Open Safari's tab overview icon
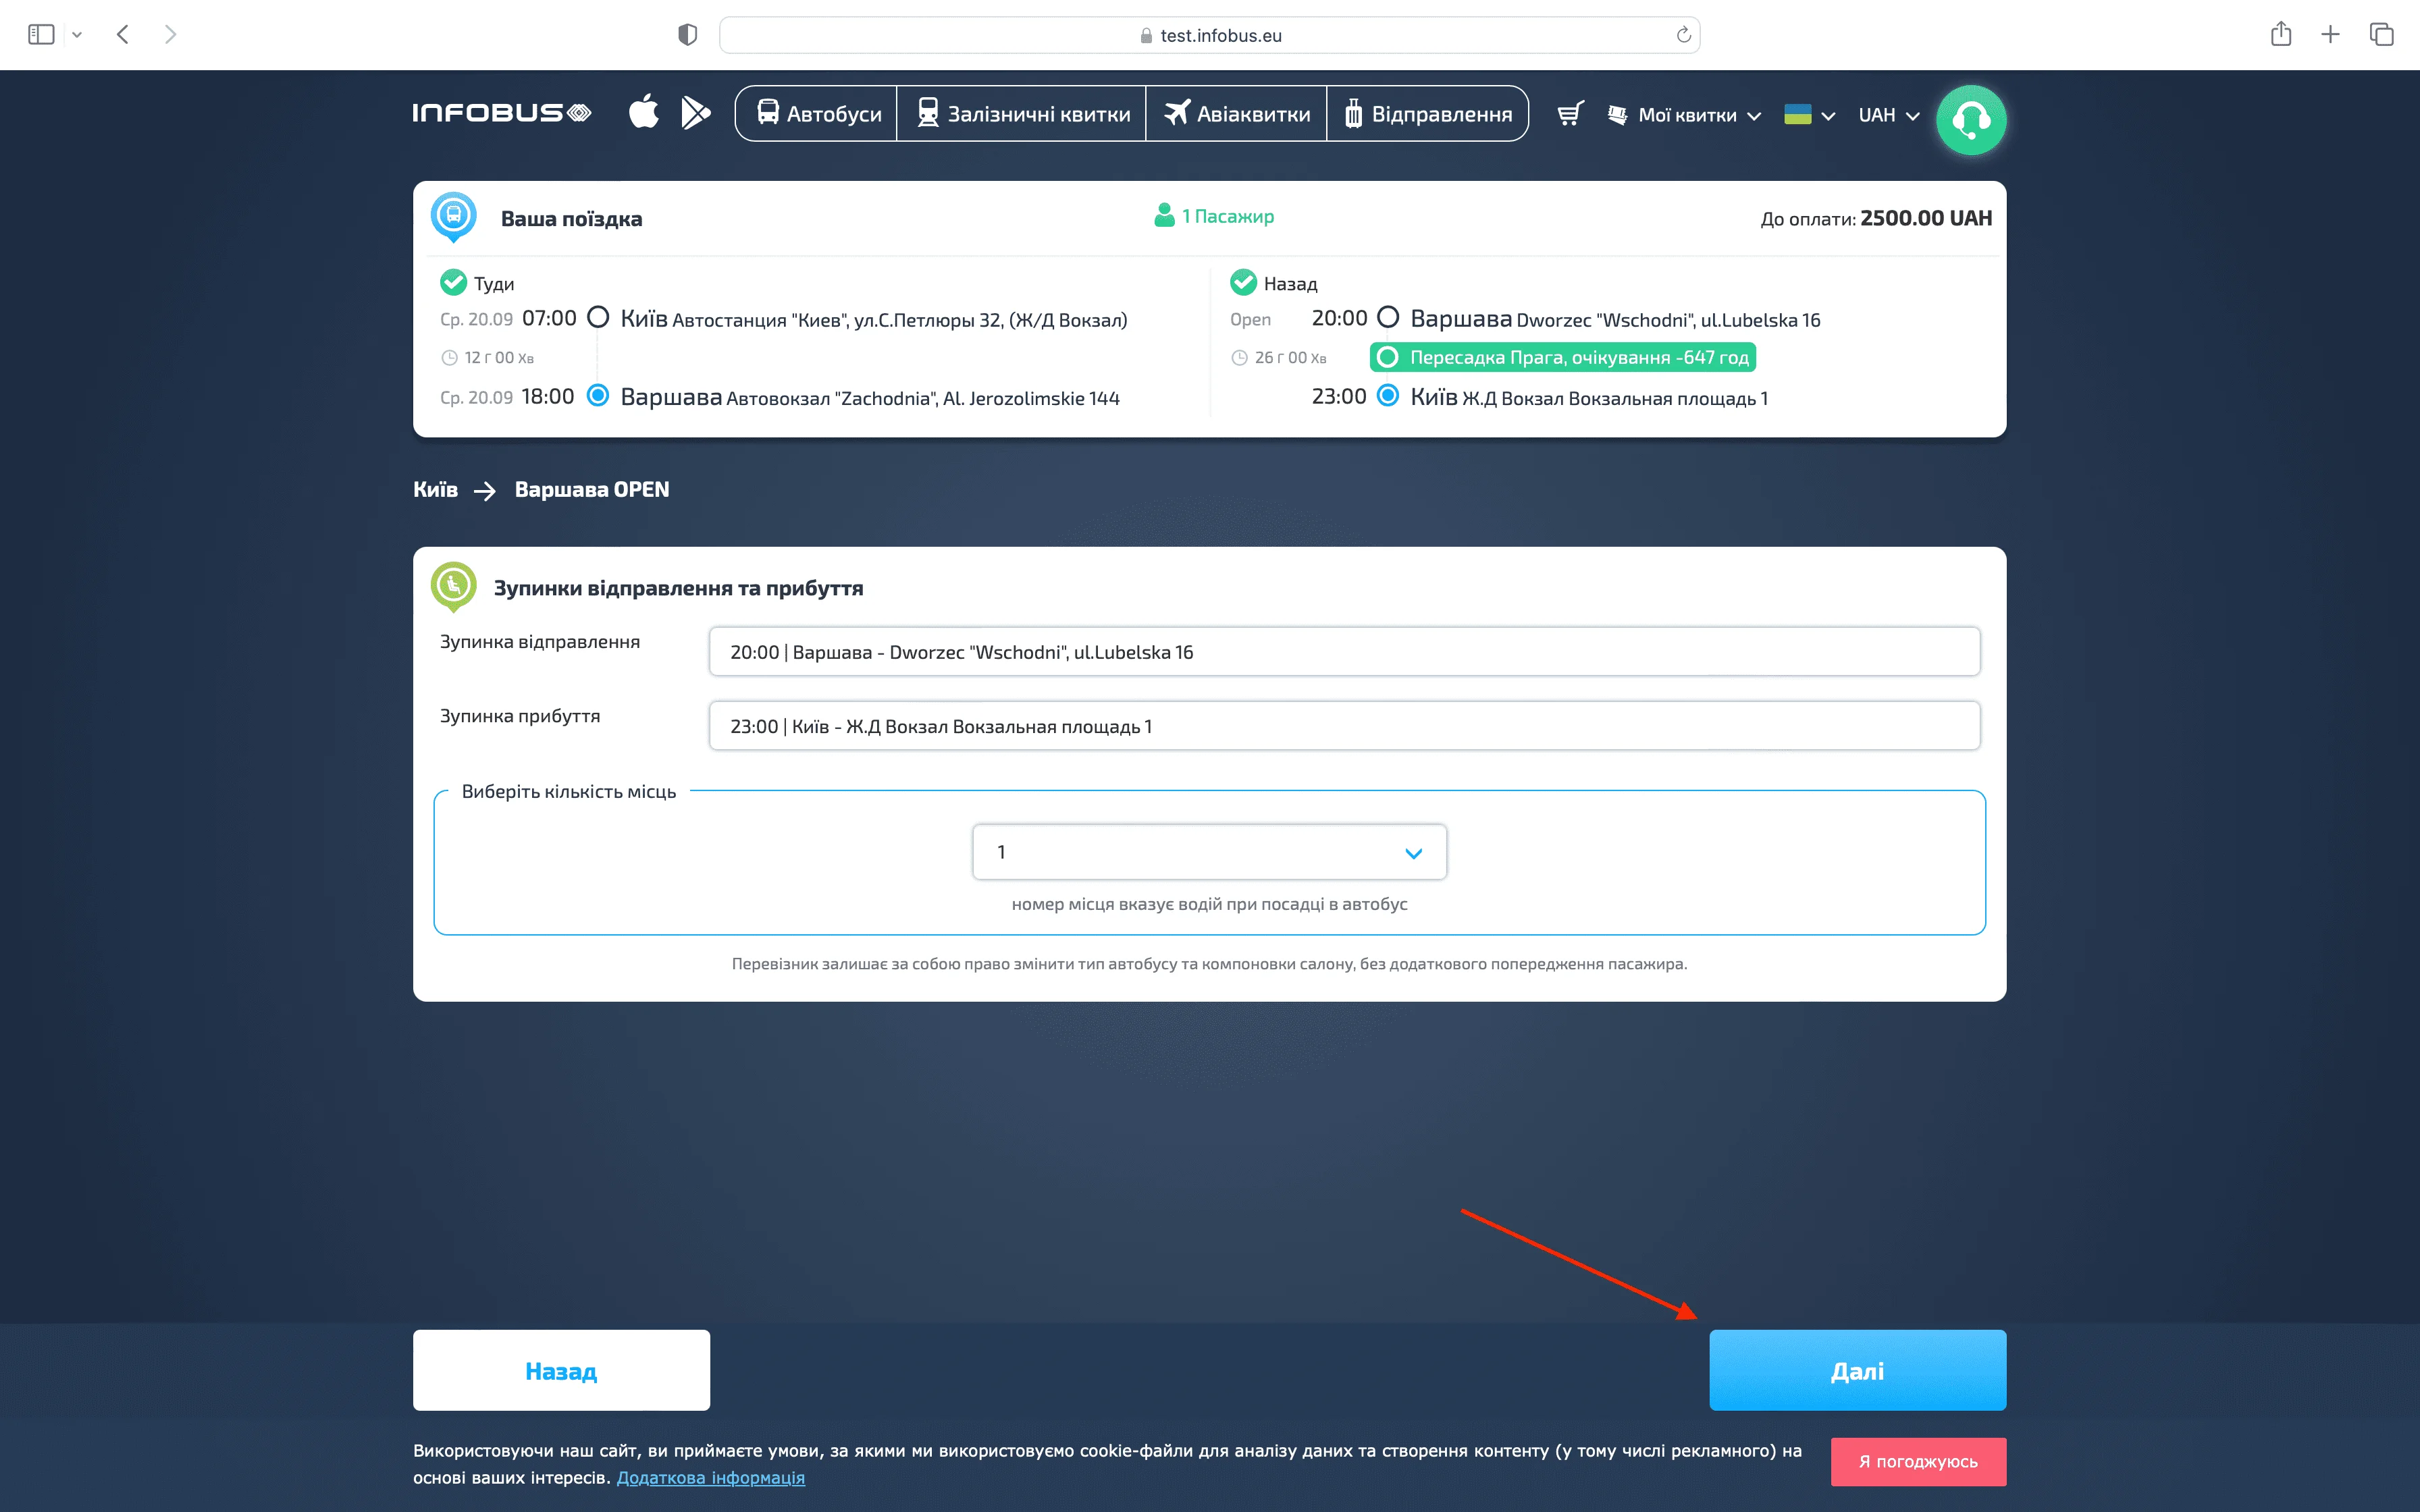Viewport: 2420px width, 1512px height. tap(2381, 34)
